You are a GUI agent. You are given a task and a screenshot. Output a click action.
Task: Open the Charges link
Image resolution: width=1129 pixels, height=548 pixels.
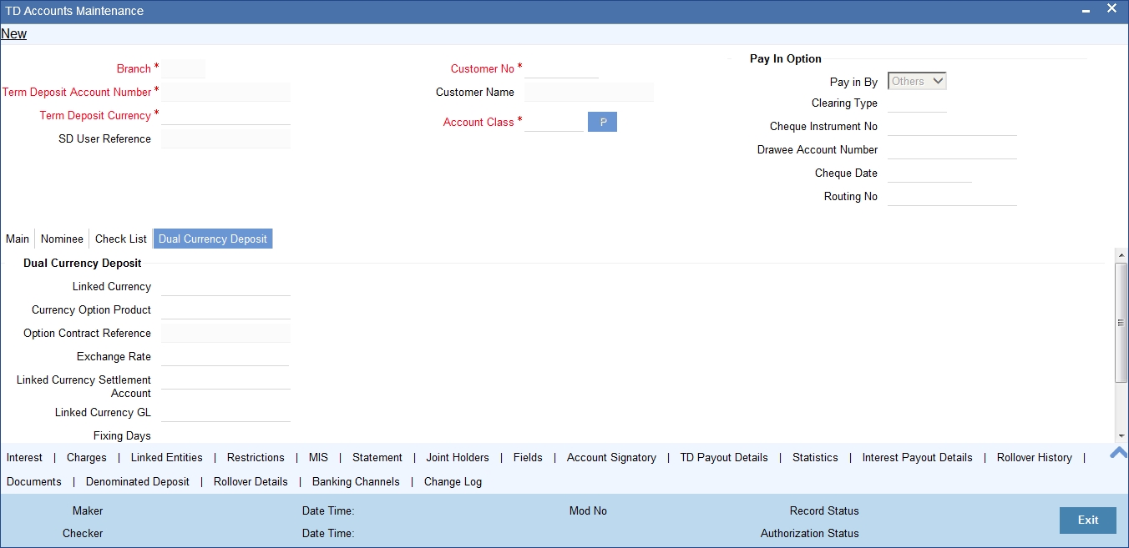click(87, 457)
